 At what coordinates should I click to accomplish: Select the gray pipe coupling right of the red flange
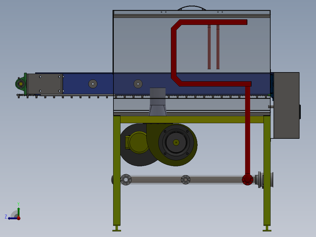264,180
